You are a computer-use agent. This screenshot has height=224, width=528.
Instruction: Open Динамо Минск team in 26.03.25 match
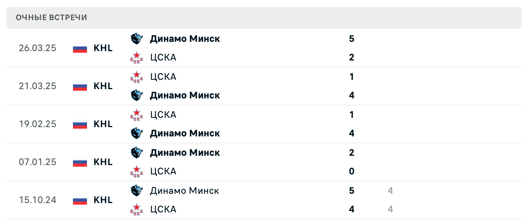point(185,39)
